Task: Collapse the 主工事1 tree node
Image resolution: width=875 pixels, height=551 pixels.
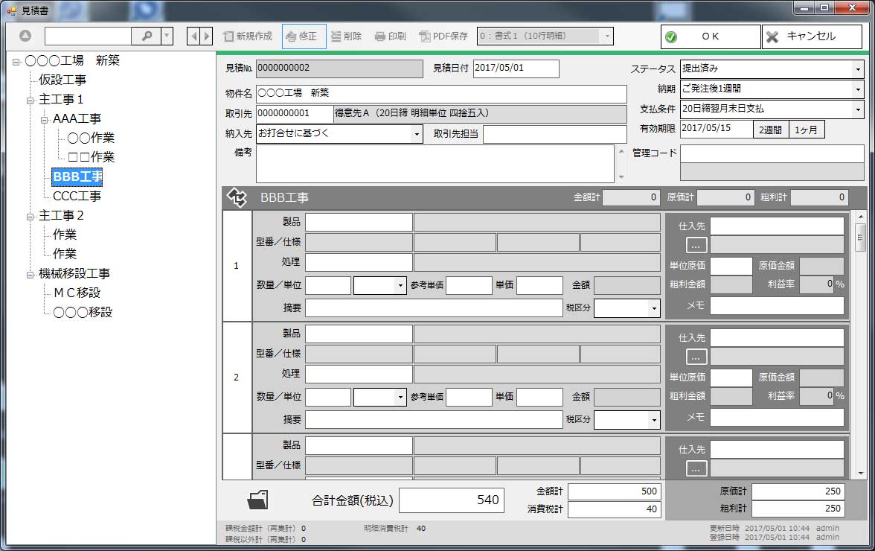Action: pyautogui.click(x=30, y=101)
